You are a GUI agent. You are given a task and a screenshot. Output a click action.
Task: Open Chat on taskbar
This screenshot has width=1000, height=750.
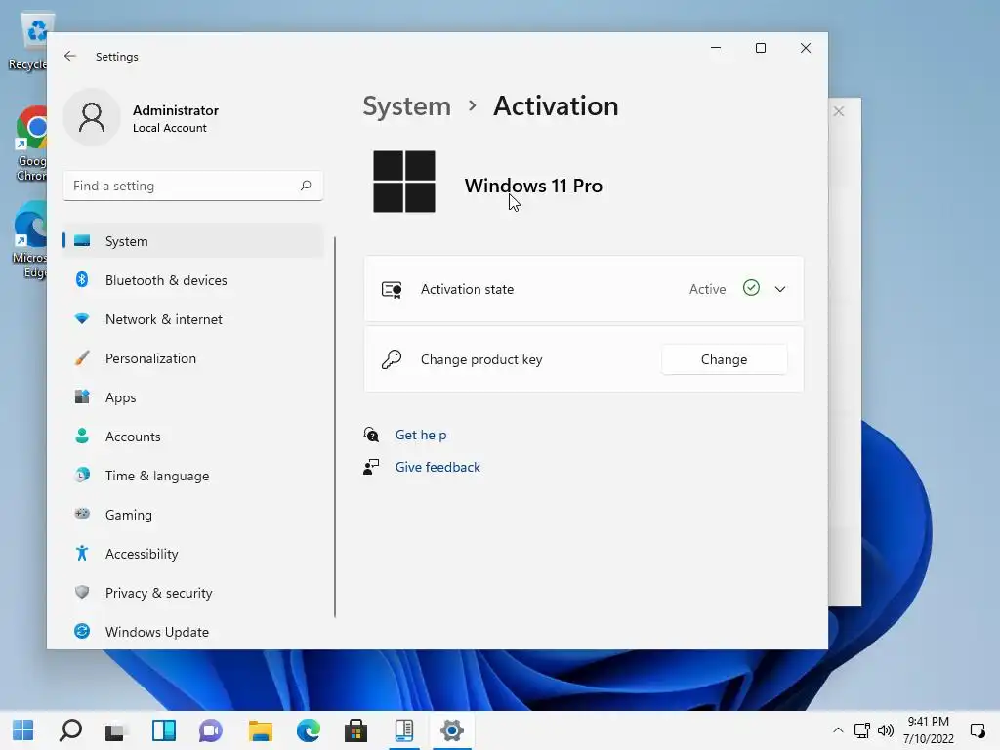pyautogui.click(x=211, y=730)
